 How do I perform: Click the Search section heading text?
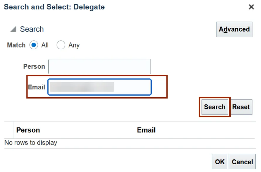point(32,30)
